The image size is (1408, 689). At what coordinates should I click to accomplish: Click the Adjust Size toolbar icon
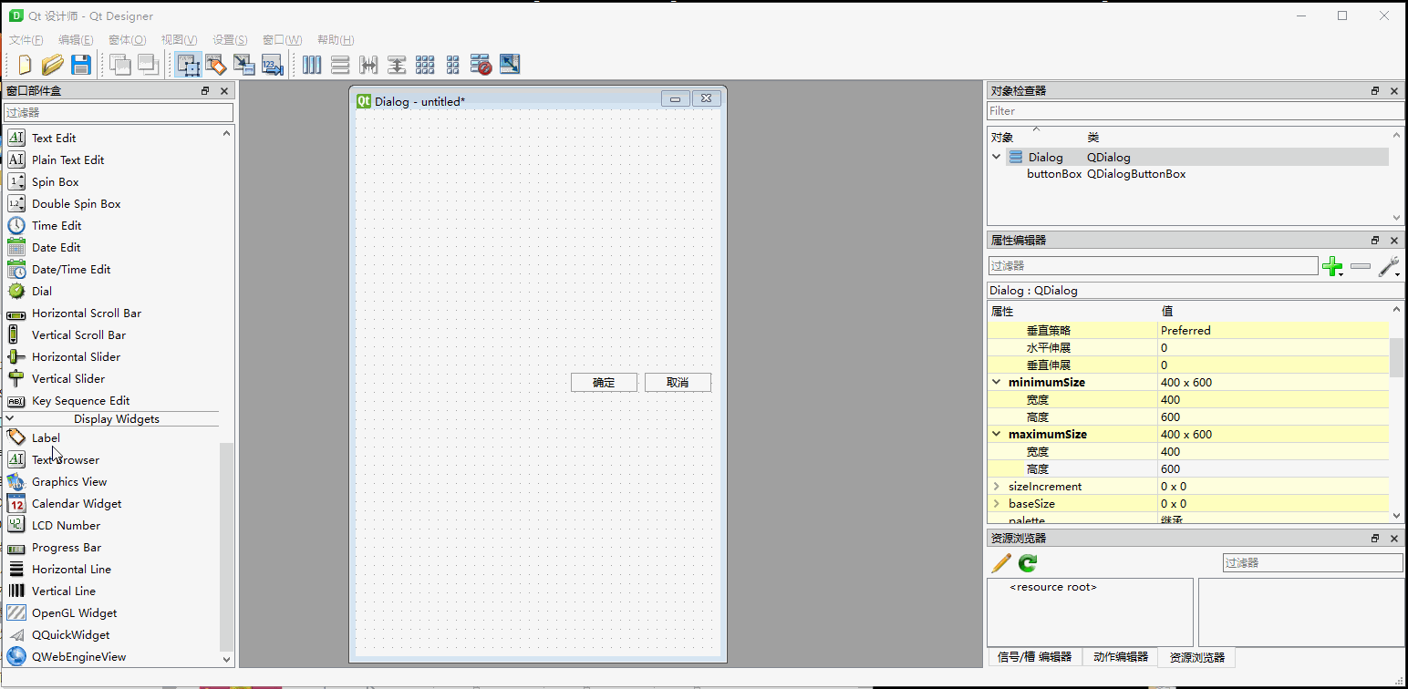click(510, 64)
